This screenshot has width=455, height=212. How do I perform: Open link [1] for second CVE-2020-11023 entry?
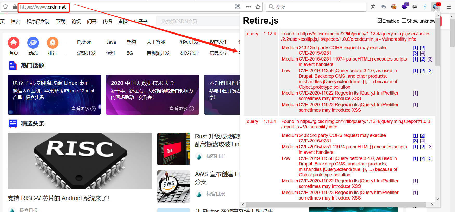[x=415, y=193]
